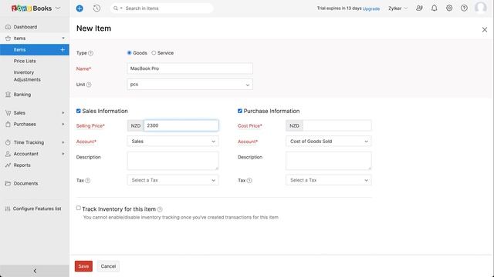Expand the Sales sidebar menu
Screen dimensions: 494x277
tap(63, 113)
